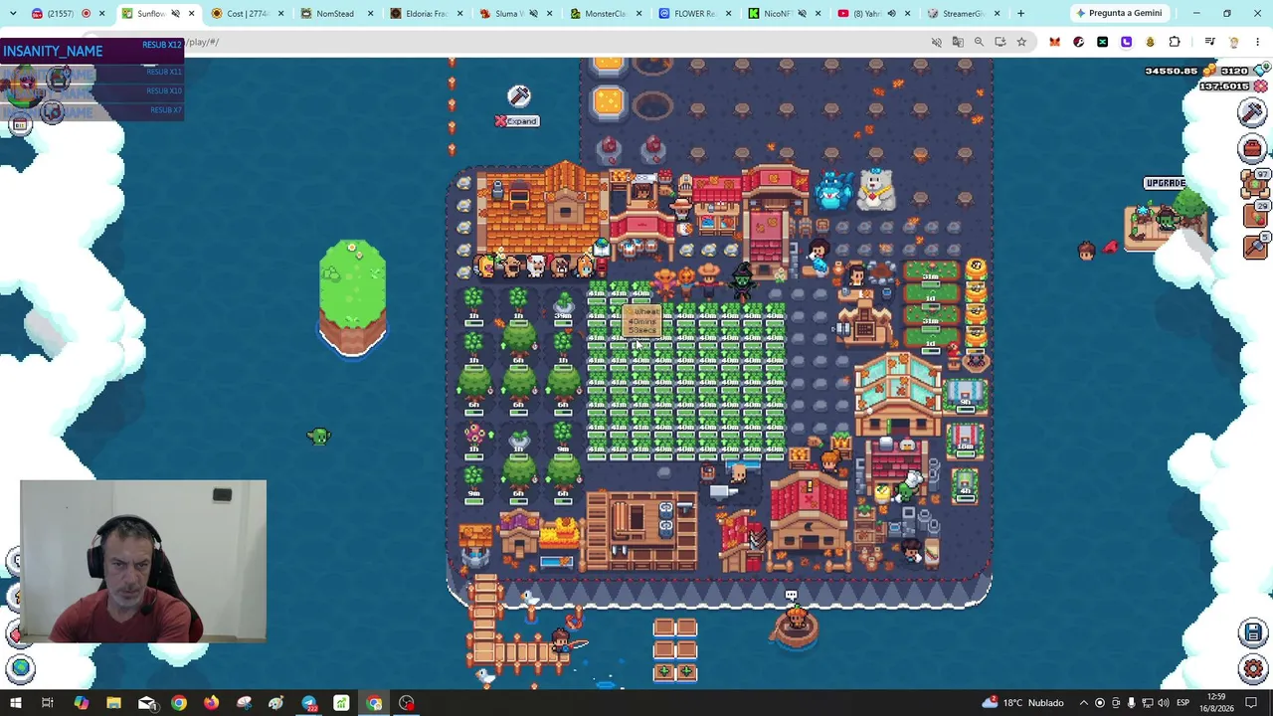Click the green sea turtle in the water

tap(318, 436)
